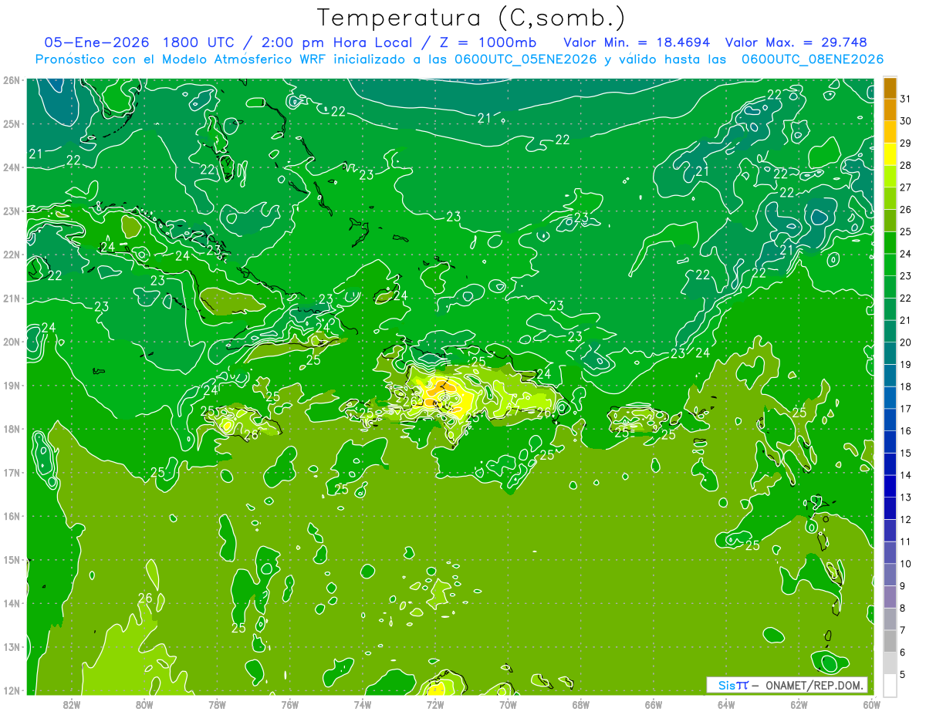This screenshot has width=926, height=715.
Task: Click the "60W" longitude axis label
Action: (871, 704)
